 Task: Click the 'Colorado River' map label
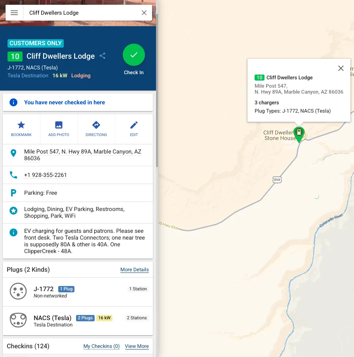(331, 221)
